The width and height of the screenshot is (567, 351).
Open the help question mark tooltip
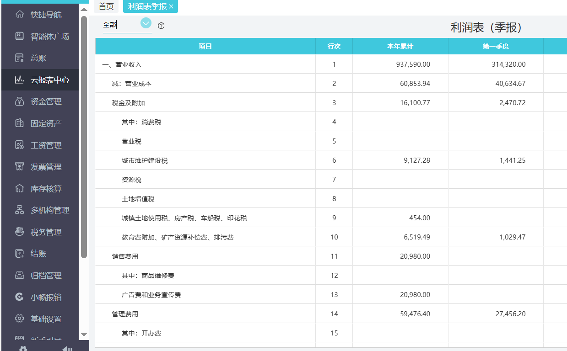(x=161, y=26)
